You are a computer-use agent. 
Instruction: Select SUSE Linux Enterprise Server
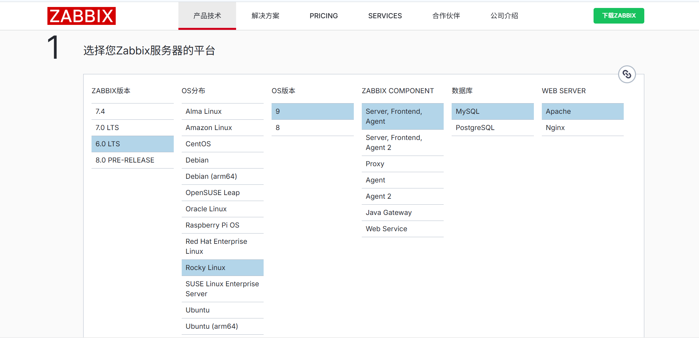(222, 289)
